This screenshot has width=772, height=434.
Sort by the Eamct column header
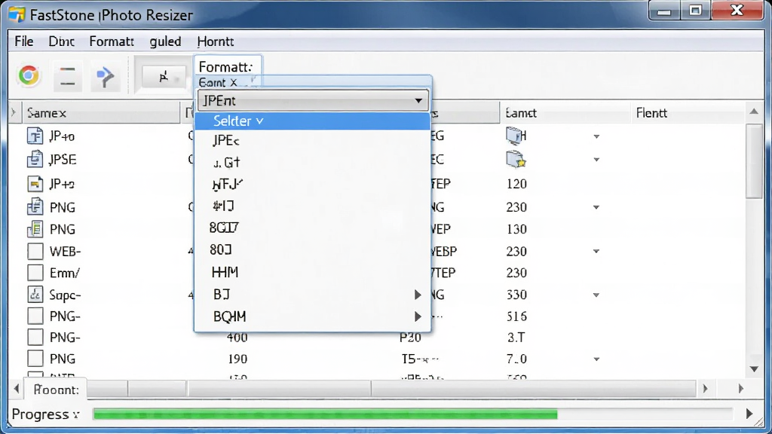(x=565, y=113)
